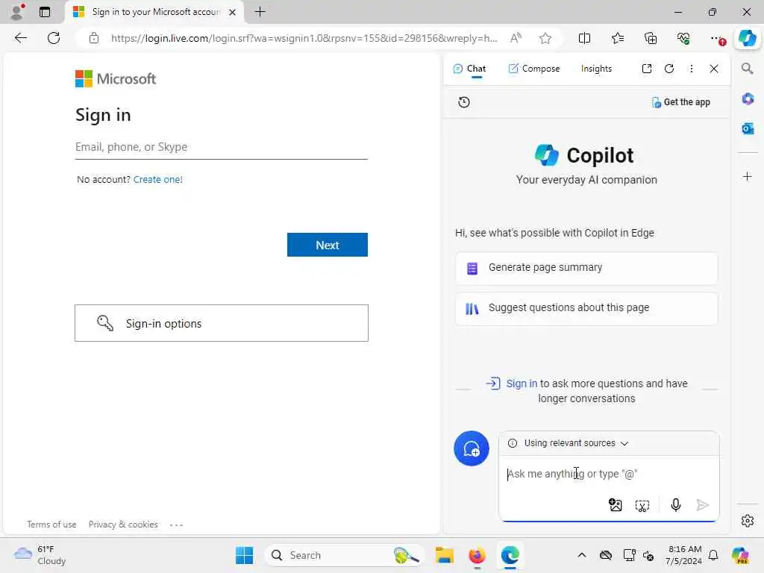Click the taskbar Search box
Viewport: 764px width, 573px height.
[343, 555]
